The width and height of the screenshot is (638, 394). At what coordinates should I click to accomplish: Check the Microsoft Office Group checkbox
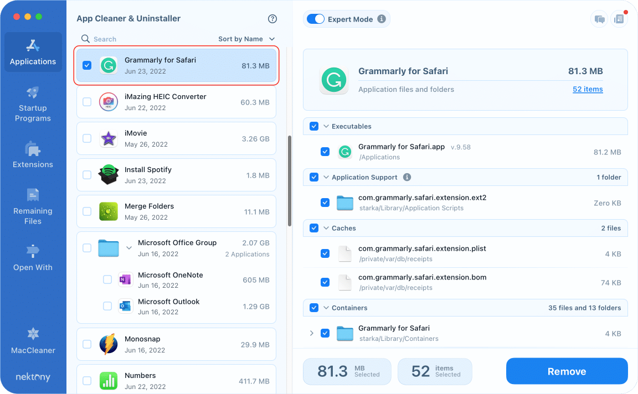pos(87,248)
